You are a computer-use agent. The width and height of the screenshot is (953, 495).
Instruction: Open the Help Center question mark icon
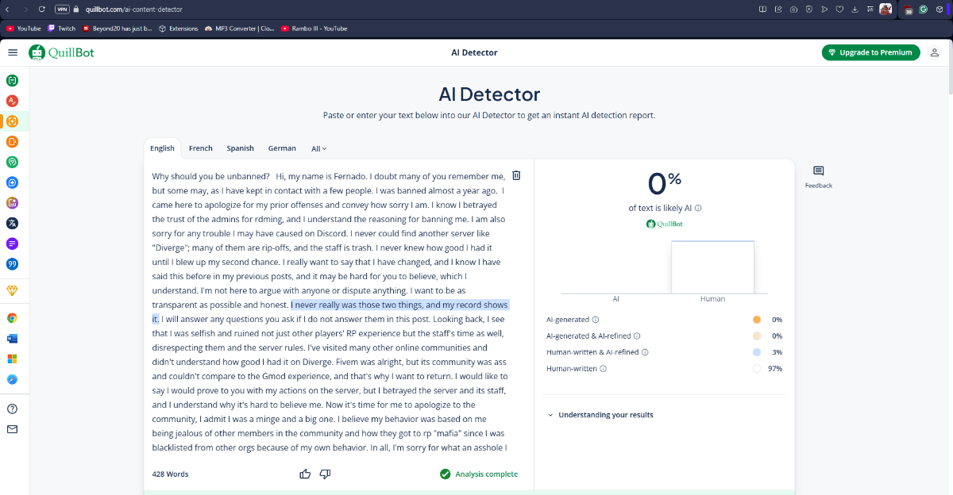(x=13, y=409)
